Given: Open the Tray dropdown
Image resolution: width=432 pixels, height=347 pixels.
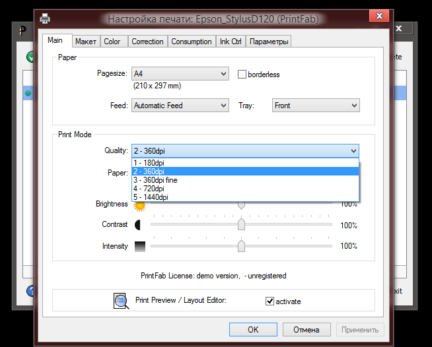Looking at the screenshot, I should [x=316, y=106].
